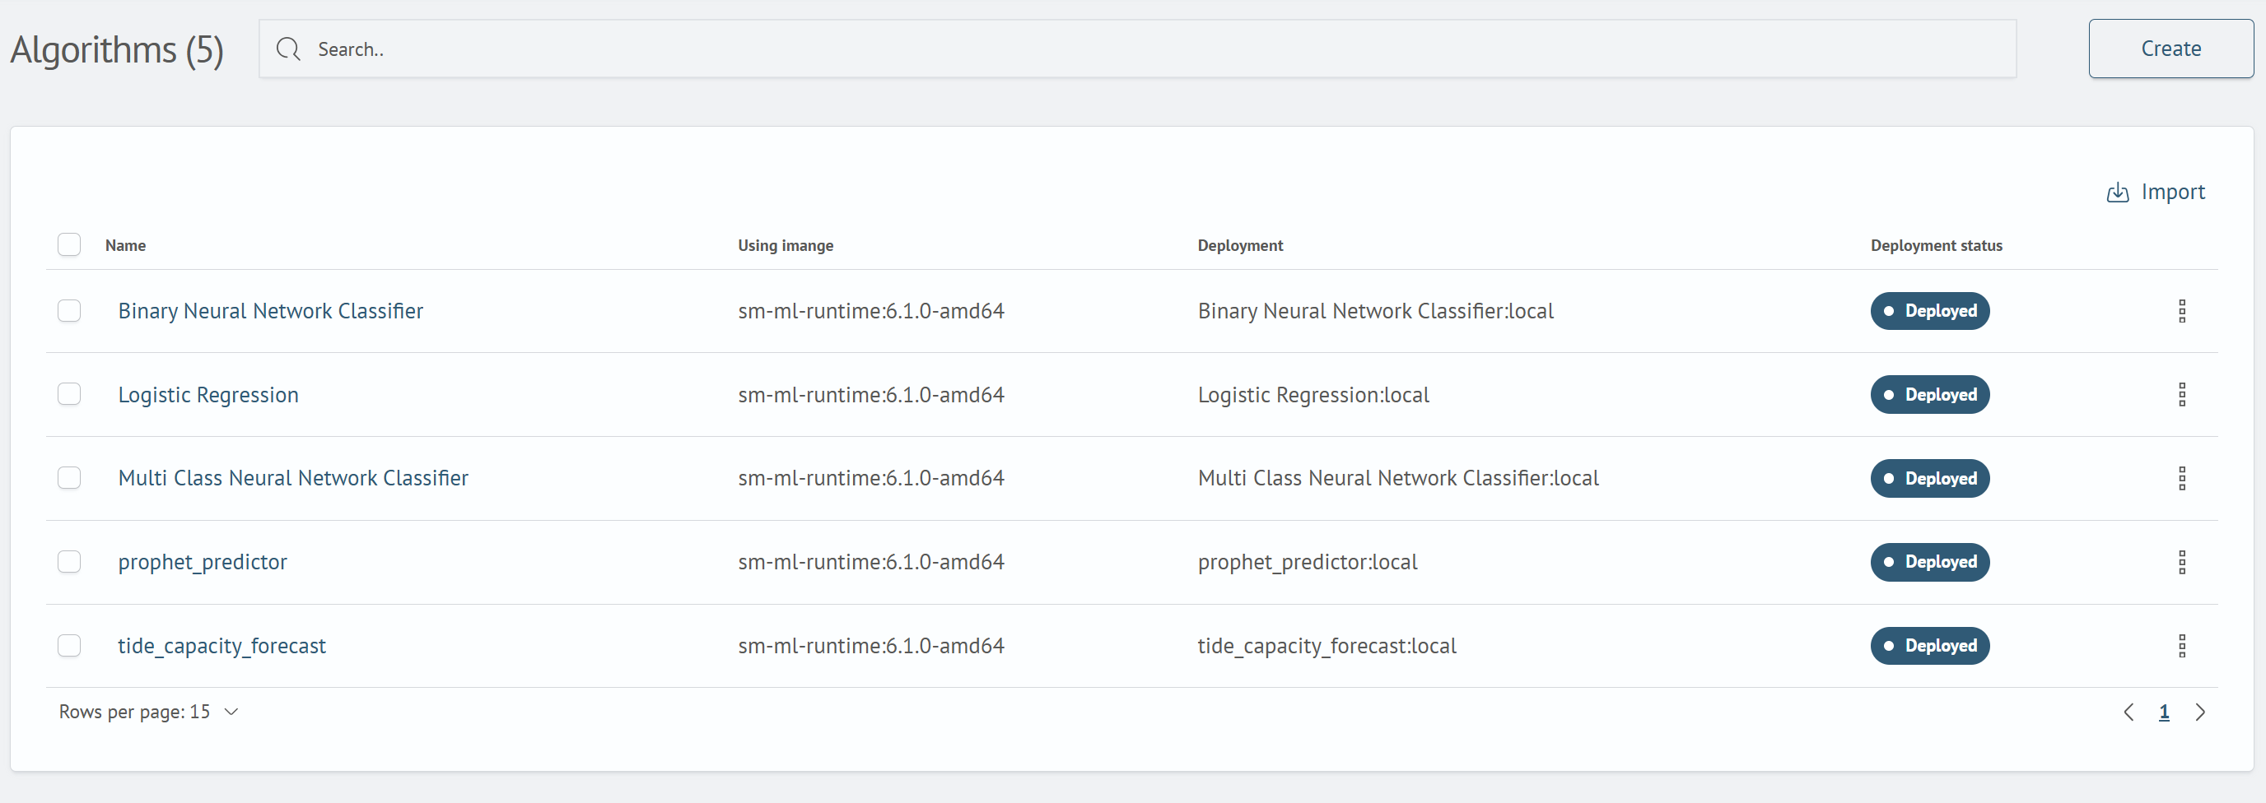Click 'Multi Class Neural Network Classifier:local' cell

tap(1399, 478)
